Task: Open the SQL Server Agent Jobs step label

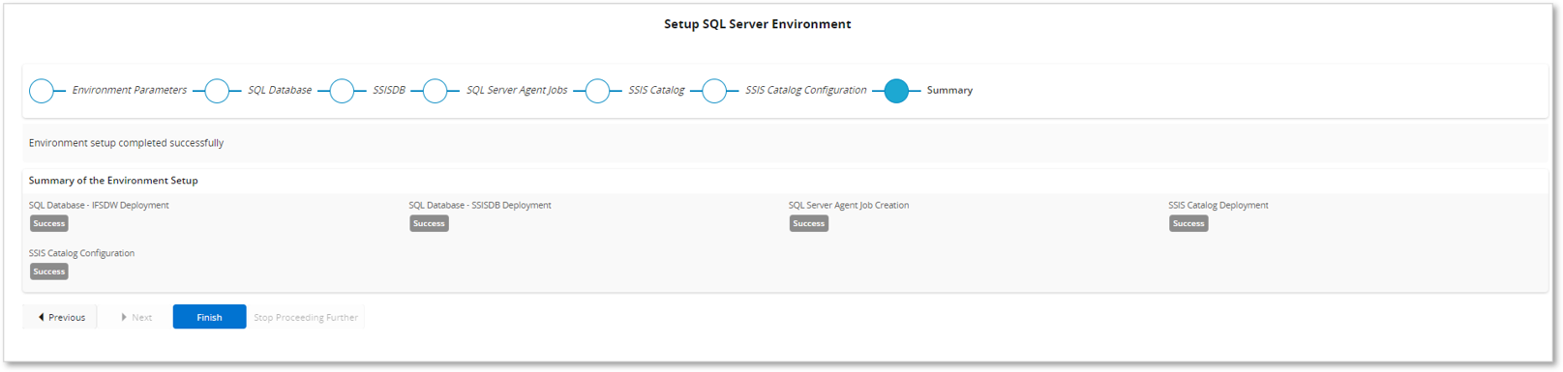Action: pos(517,90)
